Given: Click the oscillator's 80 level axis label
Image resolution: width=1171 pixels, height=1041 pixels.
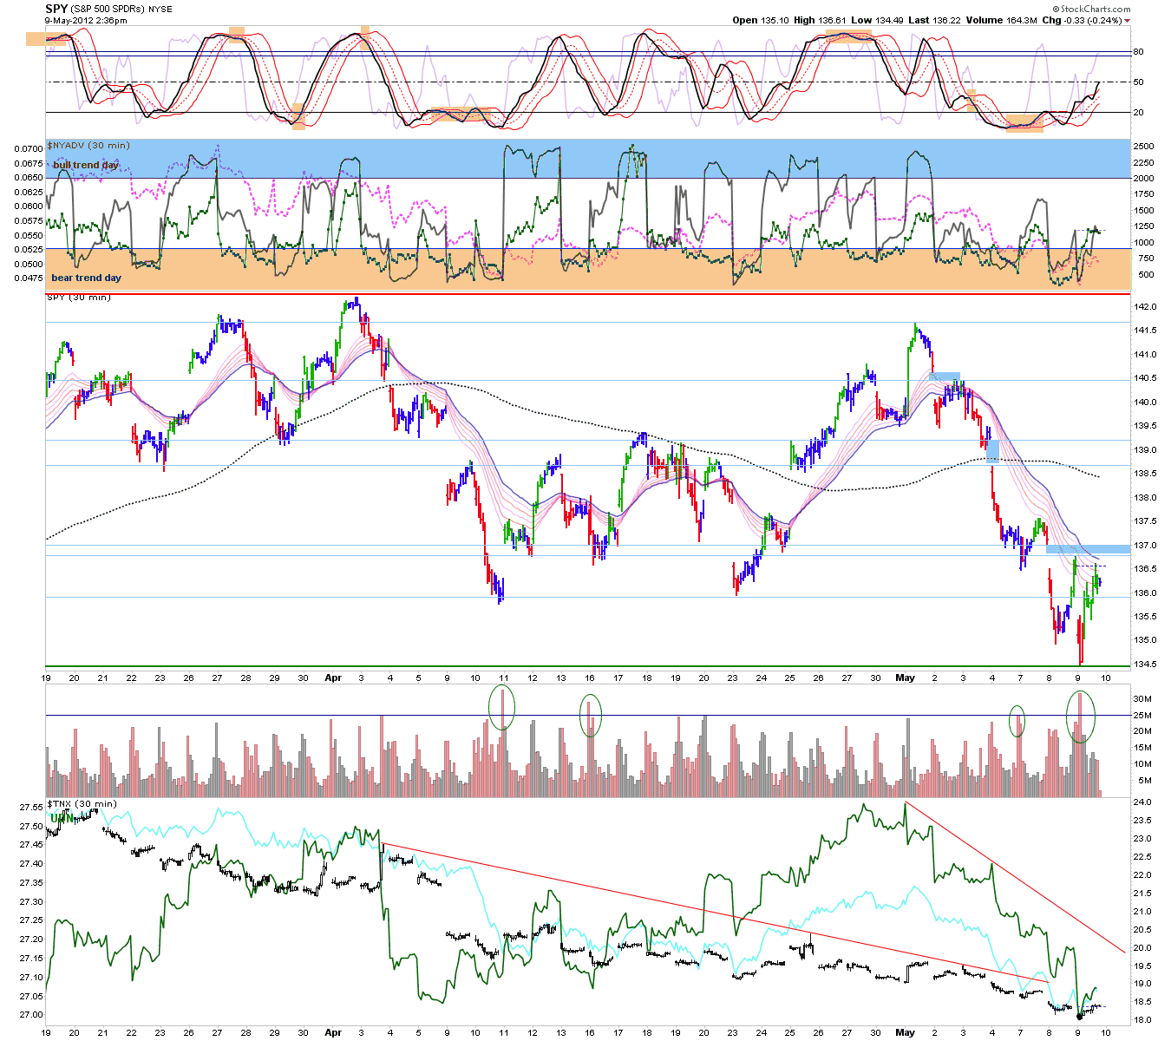Looking at the screenshot, I should pyautogui.click(x=1138, y=52).
